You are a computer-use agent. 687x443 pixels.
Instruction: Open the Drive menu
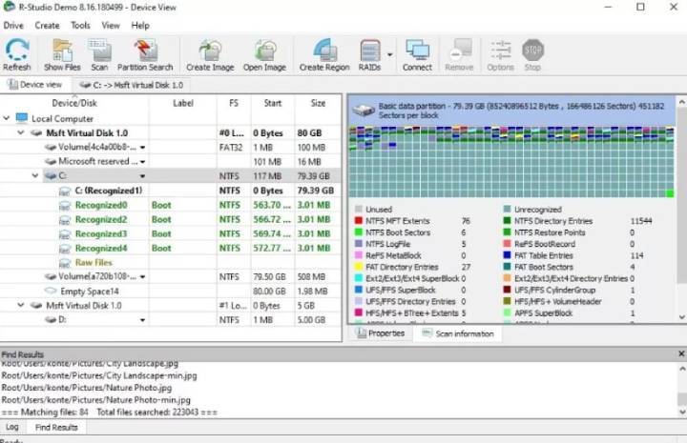pyautogui.click(x=13, y=26)
